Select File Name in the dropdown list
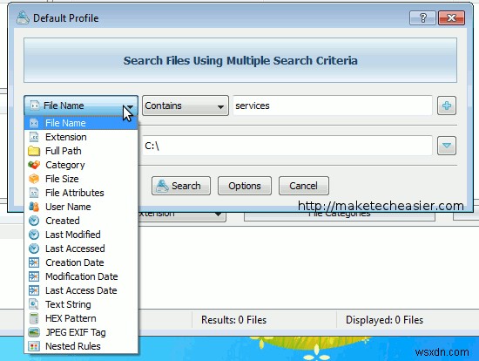This screenshot has width=479, height=361. (x=81, y=123)
